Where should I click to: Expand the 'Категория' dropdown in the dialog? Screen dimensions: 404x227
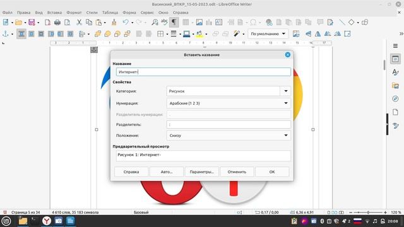285,91
